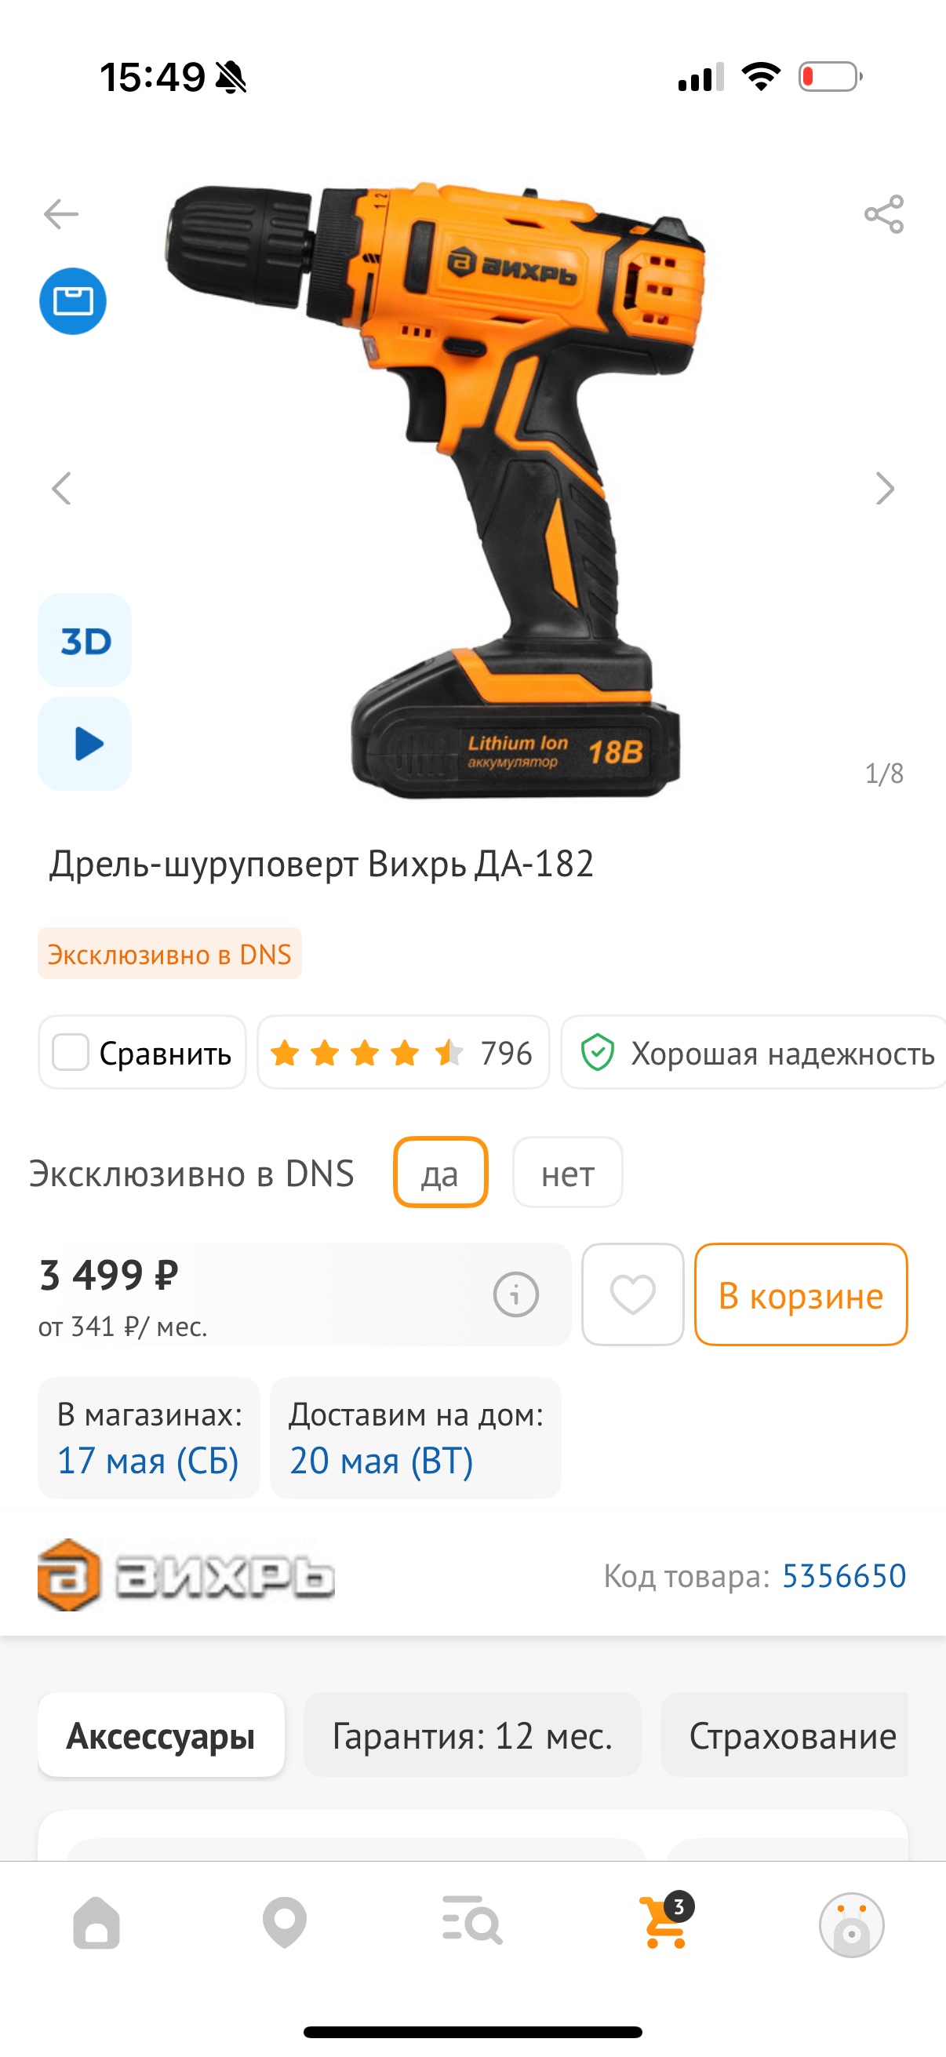This screenshot has height=2057, width=946.
Task: Tap the В корзине button
Action: click(x=801, y=1294)
